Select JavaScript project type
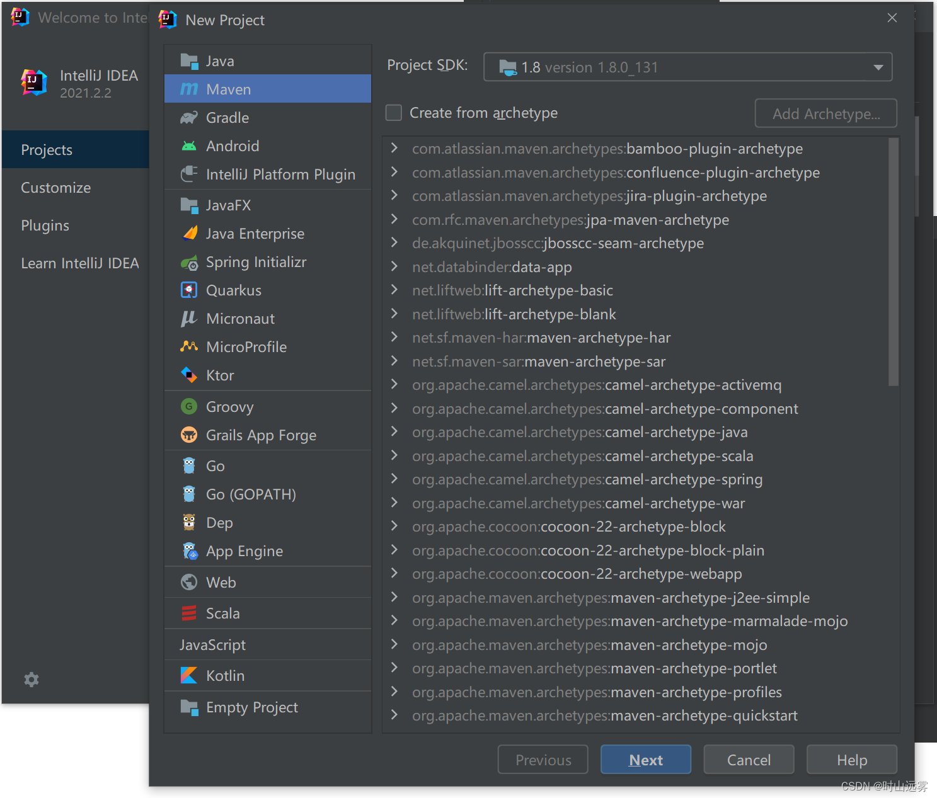 pos(268,645)
